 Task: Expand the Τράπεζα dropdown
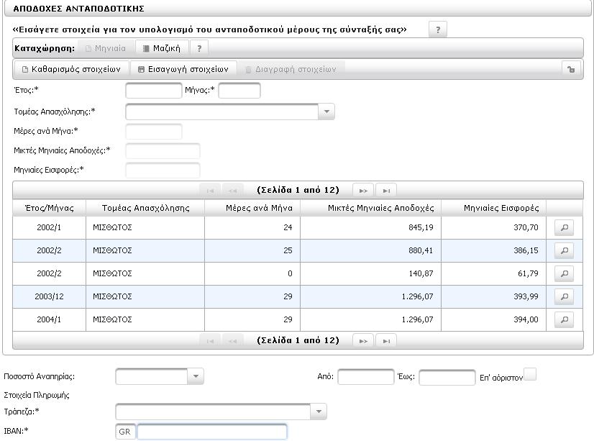[x=319, y=412]
